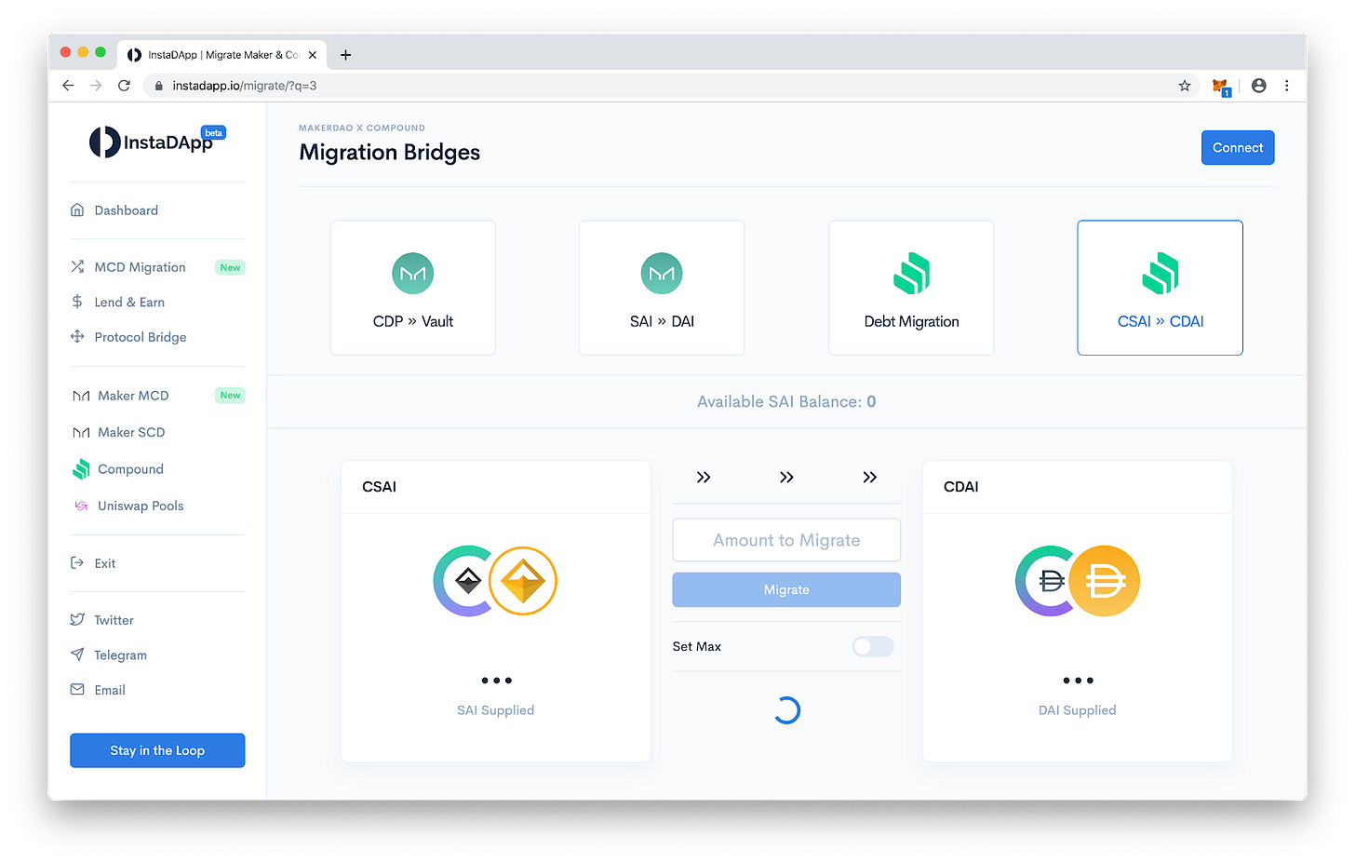This screenshot has height=864, width=1355.
Task: Go to Lend & Earn
Action: click(x=129, y=303)
